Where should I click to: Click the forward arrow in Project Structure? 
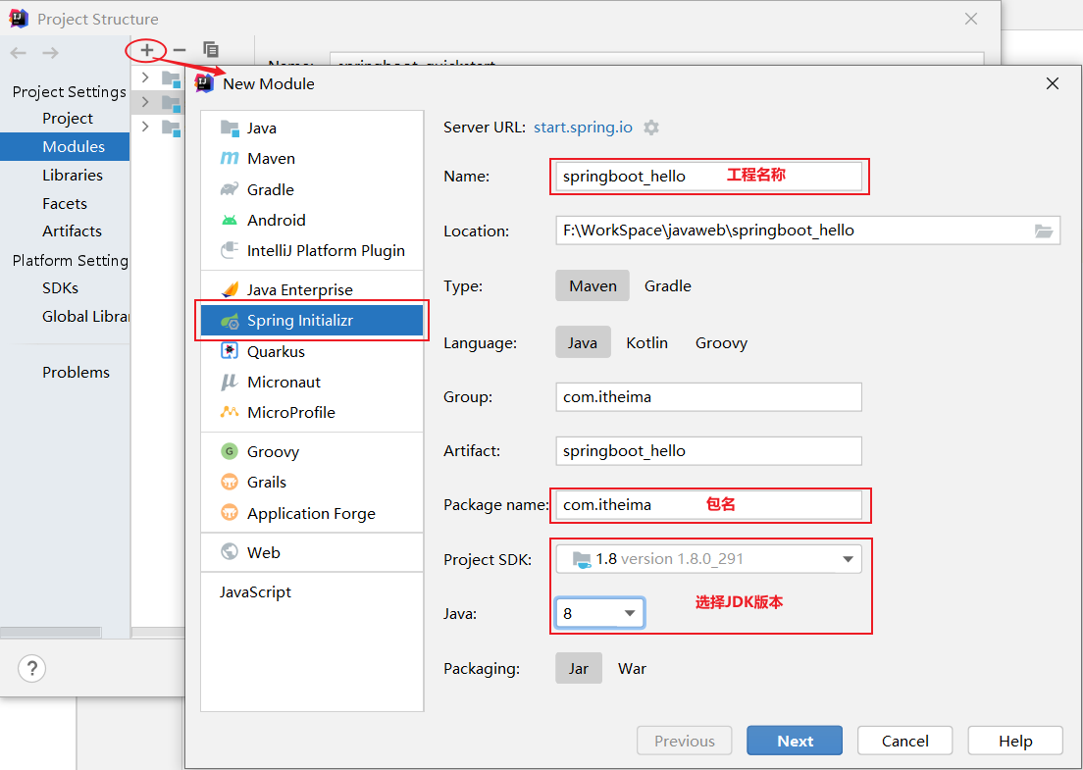pyautogui.click(x=50, y=53)
